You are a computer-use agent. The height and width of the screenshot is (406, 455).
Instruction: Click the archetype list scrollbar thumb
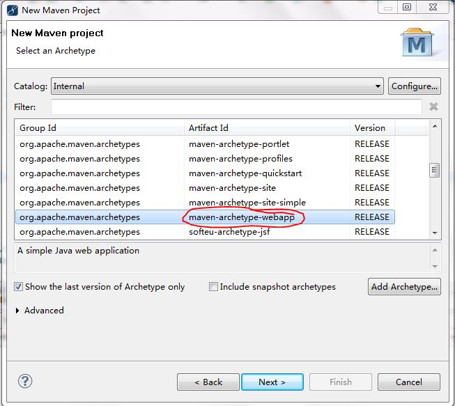click(x=435, y=170)
